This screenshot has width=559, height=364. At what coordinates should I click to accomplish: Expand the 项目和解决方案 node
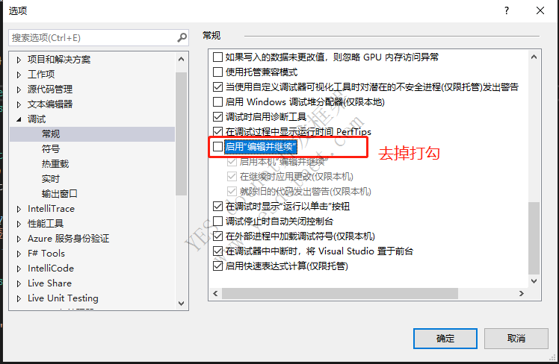pos(19,60)
